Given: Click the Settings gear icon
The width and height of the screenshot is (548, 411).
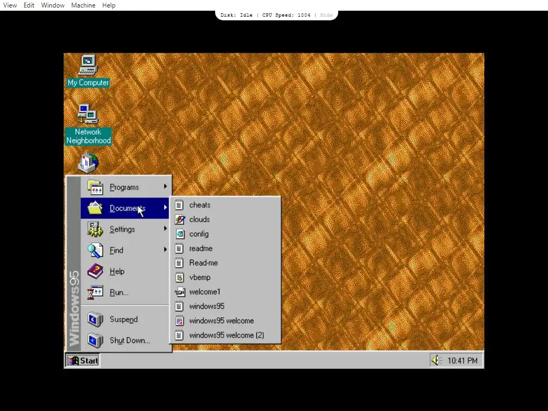Looking at the screenshot, I should (95, 229).
